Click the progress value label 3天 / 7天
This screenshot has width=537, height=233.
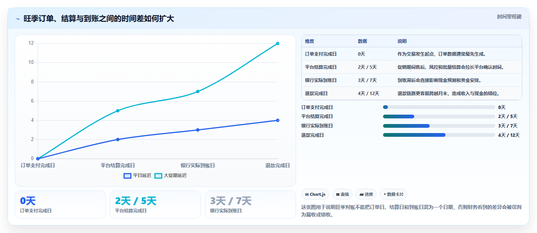508,126
